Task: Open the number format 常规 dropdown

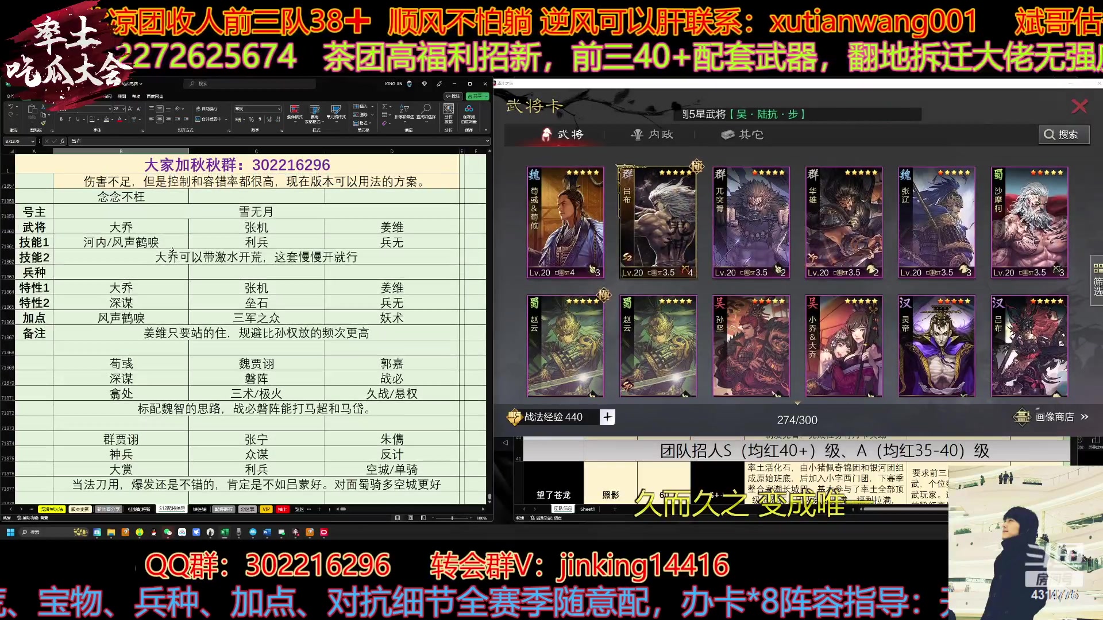Action: (x=279, y=108)
